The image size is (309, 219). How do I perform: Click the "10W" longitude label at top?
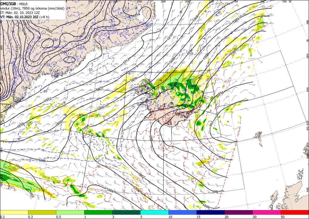pyautogui.click(x=211, y=2)
